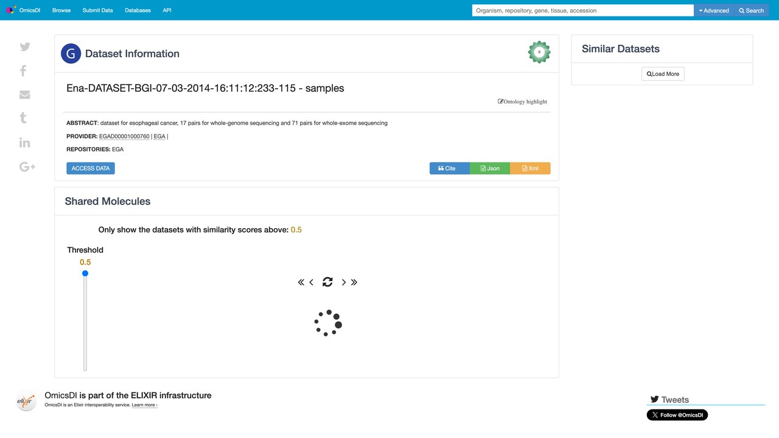Share dataset on LinkedIn sidebar icon

click(x=24, y=142)
